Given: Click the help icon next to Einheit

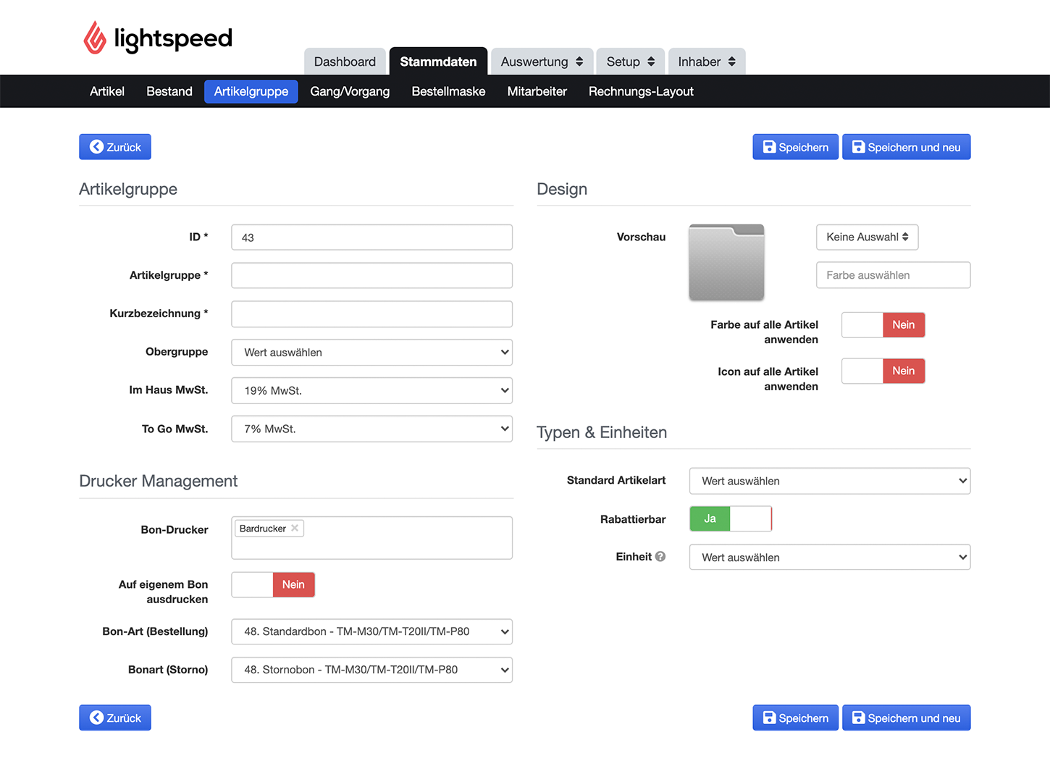Looking at the screenshot, I should point(660,557).
